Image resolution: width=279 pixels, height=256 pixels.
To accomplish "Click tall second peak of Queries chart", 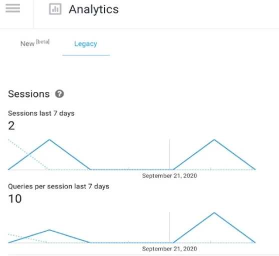I will point(214,213).
